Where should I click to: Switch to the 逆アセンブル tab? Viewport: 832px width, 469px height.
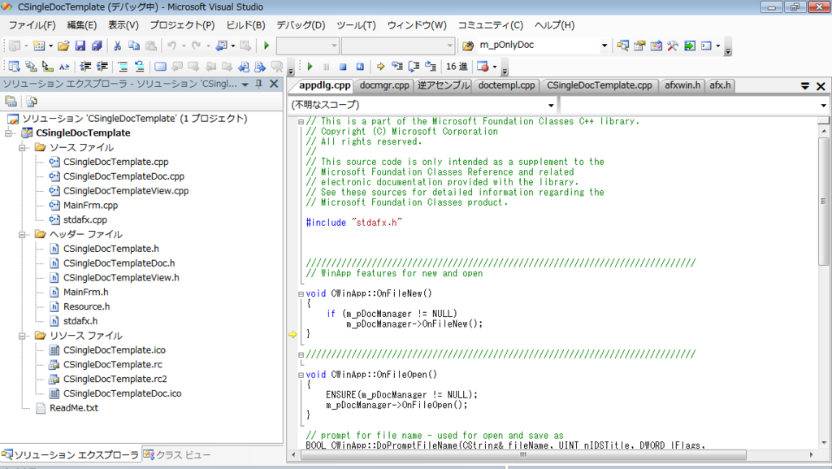click(x=444, y=85)
